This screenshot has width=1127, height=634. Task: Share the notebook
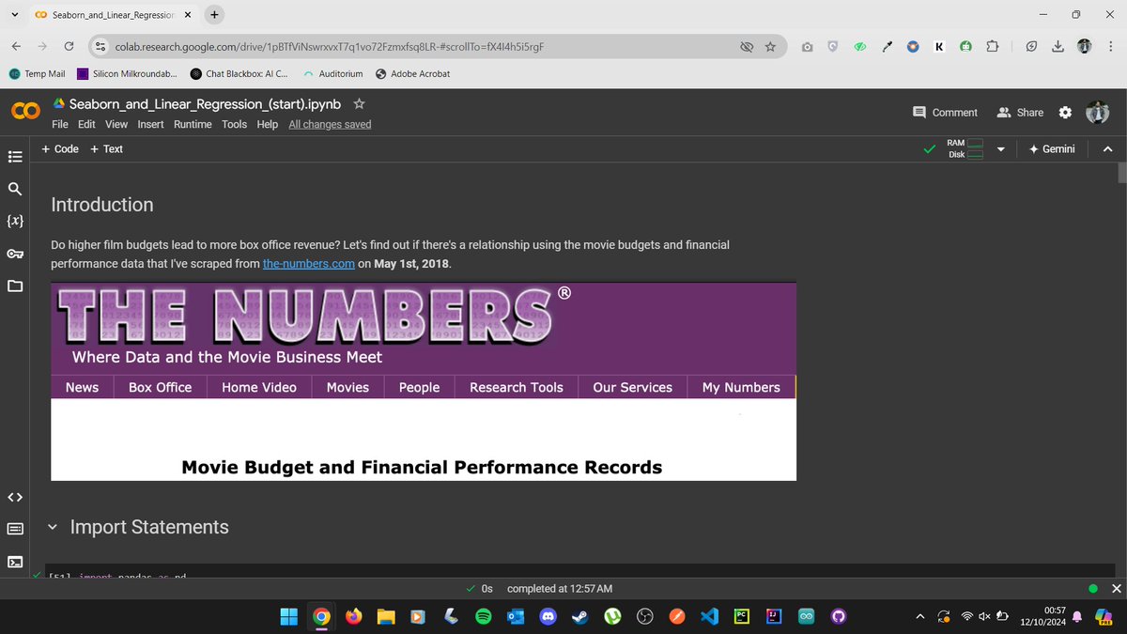pyautogui.click(x=1020, y=112)
